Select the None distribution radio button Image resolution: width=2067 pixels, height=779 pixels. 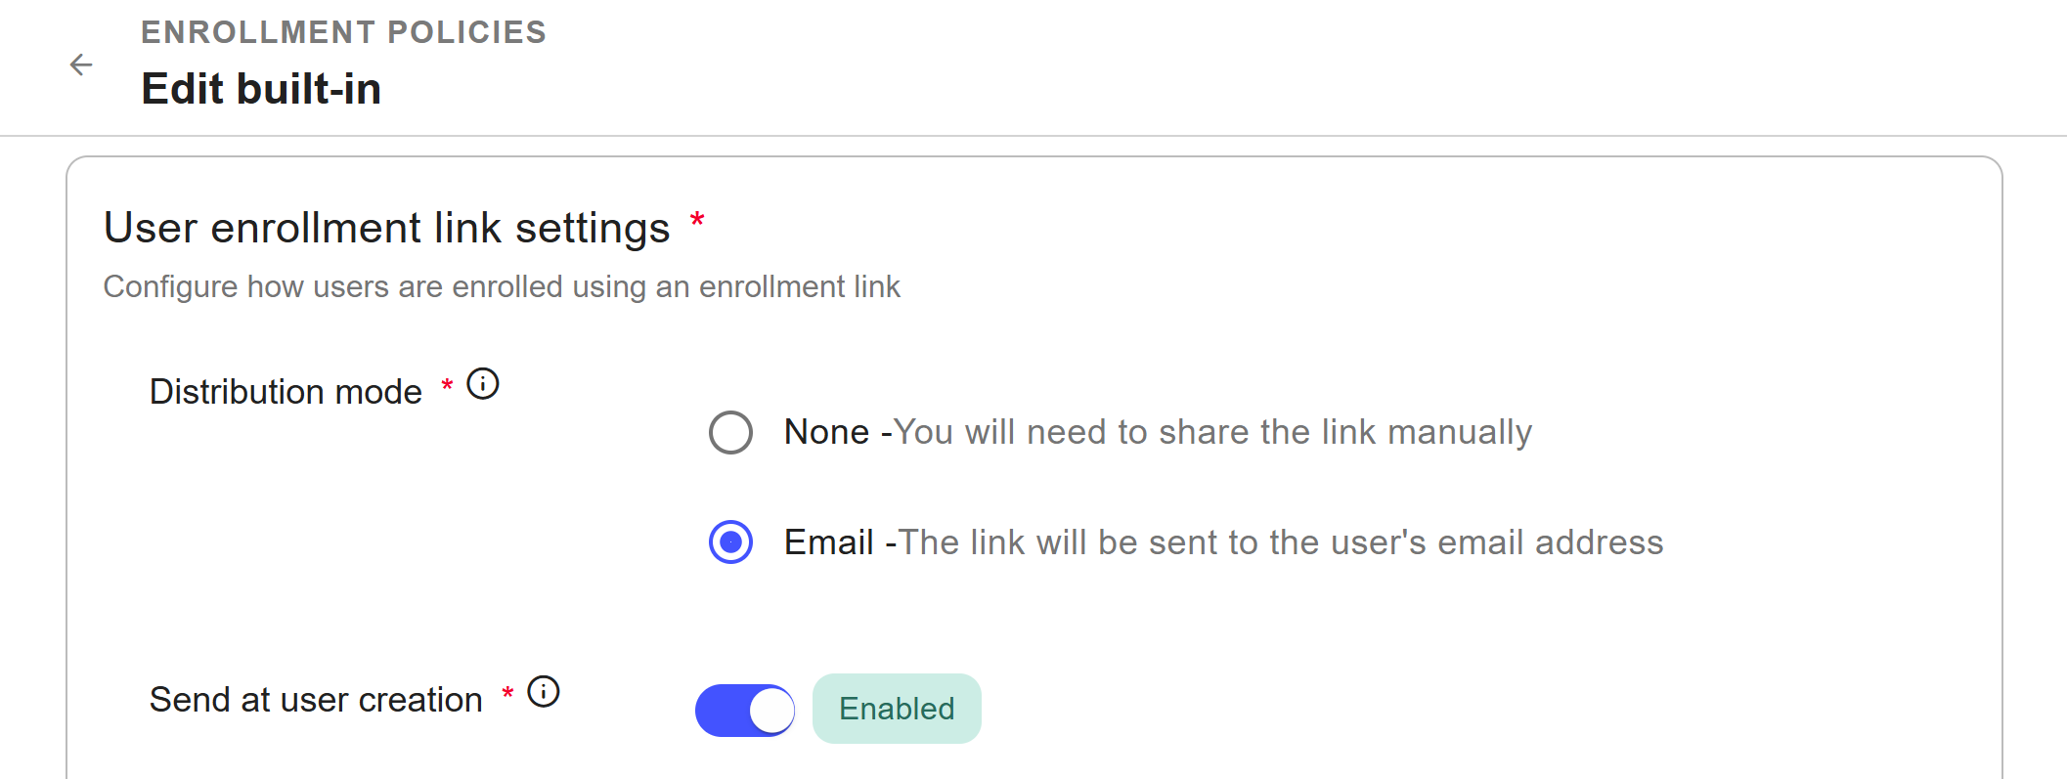730,432
